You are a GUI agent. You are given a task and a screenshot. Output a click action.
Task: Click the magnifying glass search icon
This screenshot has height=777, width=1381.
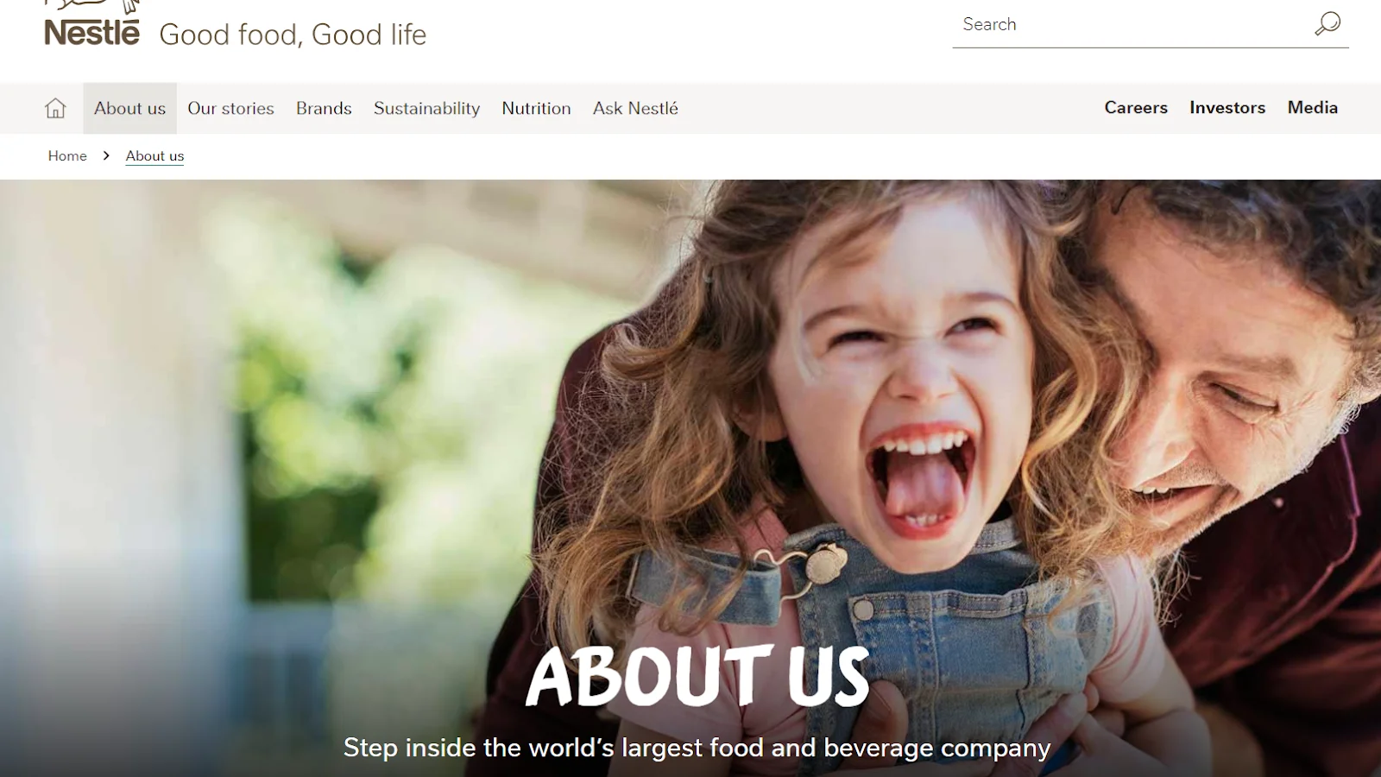coord(1327,23)
